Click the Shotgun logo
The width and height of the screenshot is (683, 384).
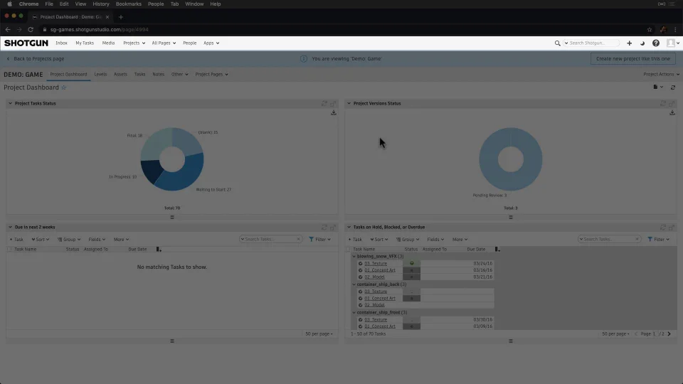click(26, 43)
